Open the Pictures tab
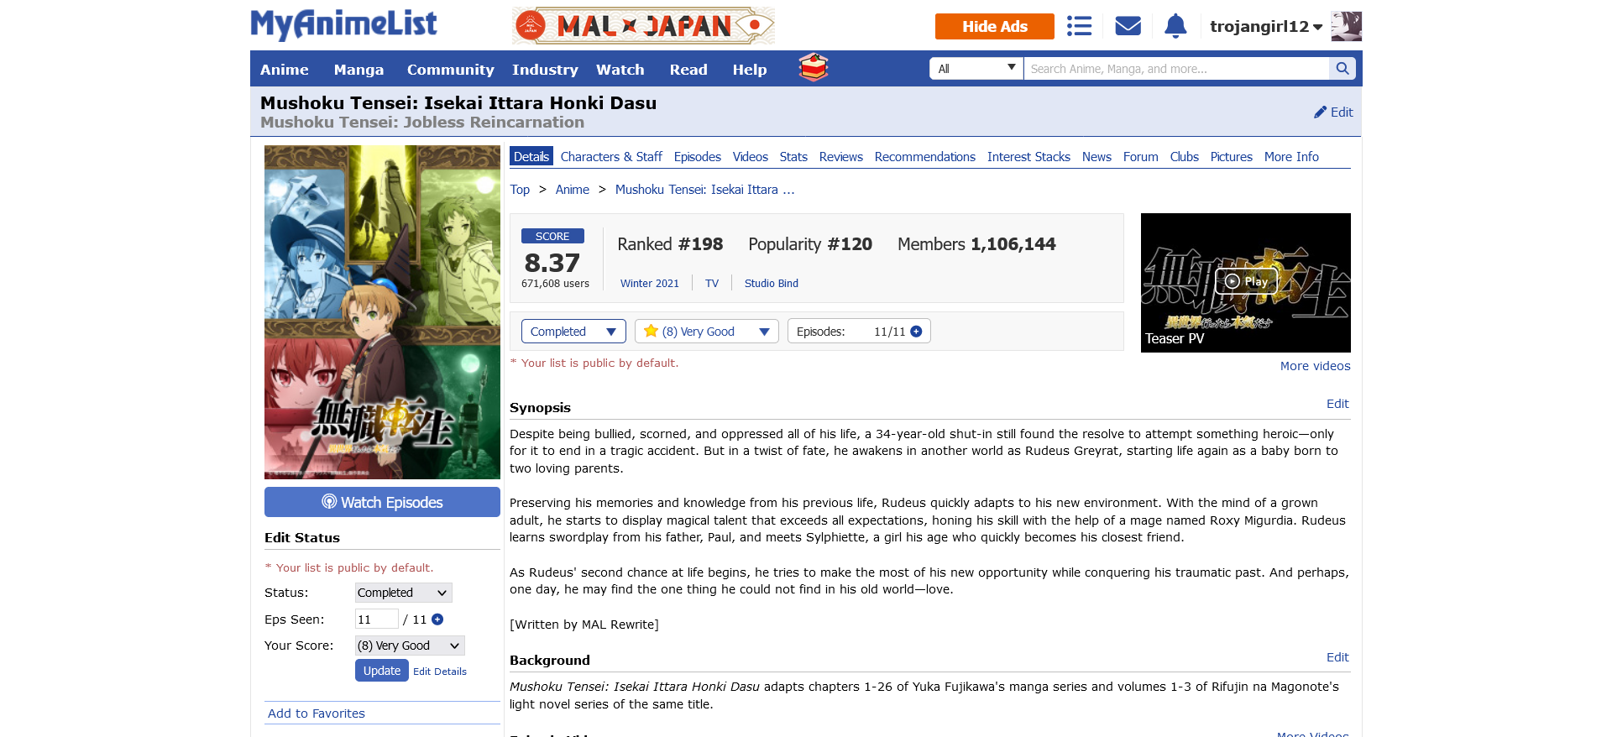This screenshot has height=737, width=1612. [x=1232, y=157]
